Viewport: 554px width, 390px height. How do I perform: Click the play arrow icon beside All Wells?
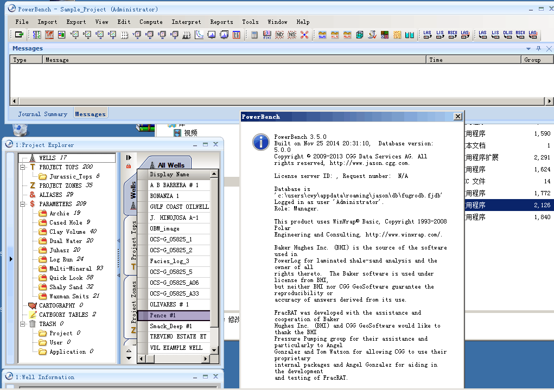pyautogui.click(x=129, y=157)
